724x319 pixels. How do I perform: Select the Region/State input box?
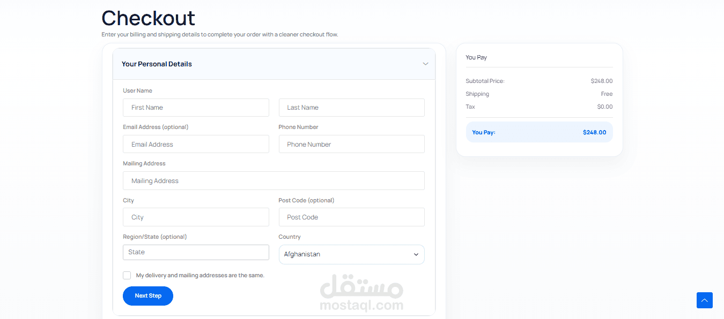pos(196,252)
